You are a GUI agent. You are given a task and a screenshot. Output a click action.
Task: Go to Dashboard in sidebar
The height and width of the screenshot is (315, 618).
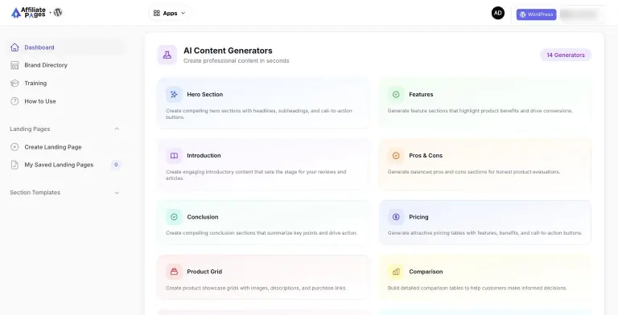click(66, 47)
